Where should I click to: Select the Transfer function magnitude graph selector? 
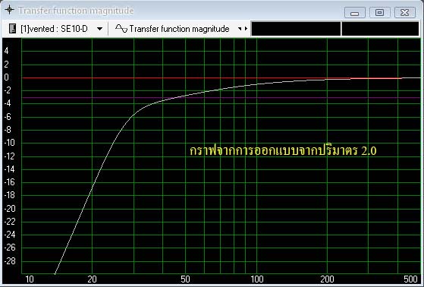pos(179,28)
